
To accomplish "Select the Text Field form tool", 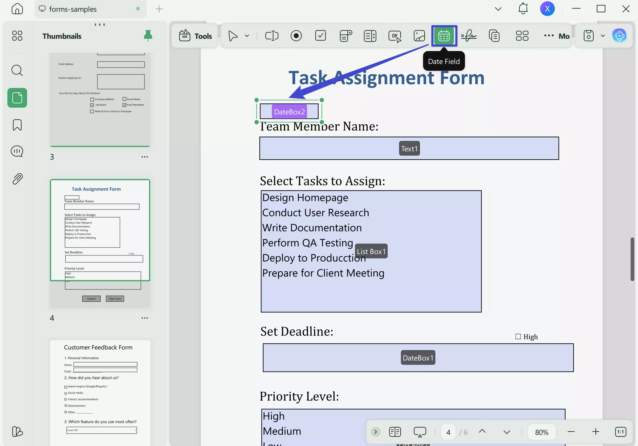I will (x=272, y=36).
